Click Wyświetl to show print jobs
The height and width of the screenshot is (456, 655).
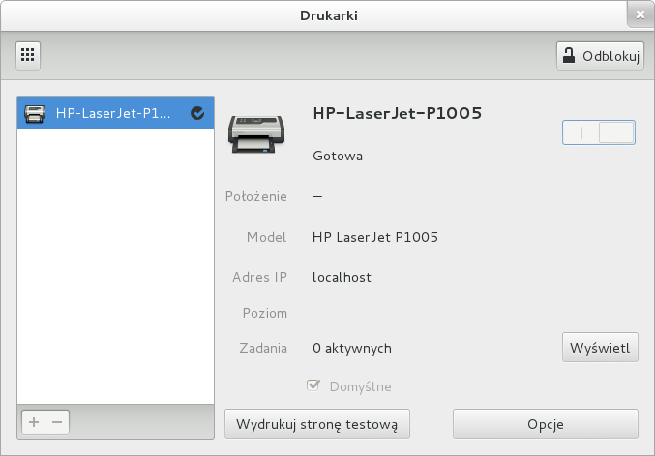600,347
